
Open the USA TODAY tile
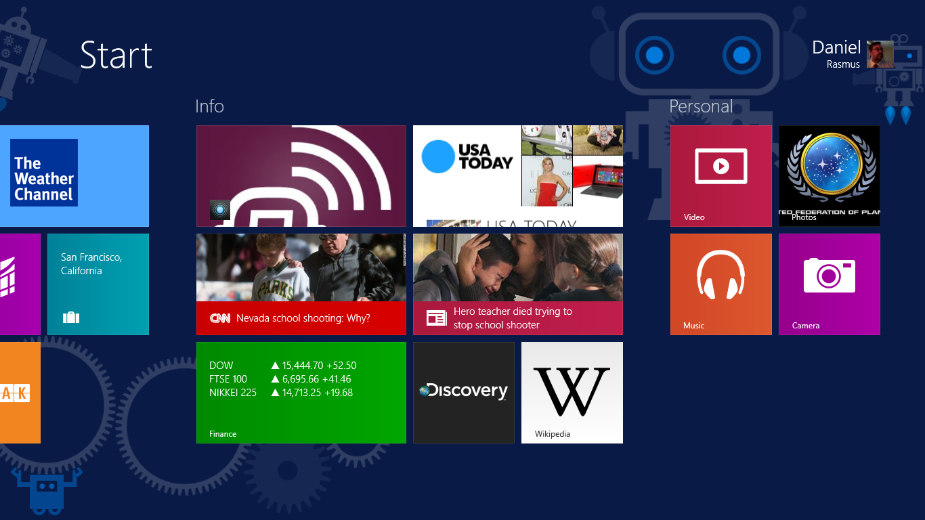click(518, 176)
